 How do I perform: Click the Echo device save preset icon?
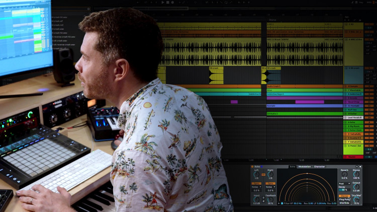point(360,167)
